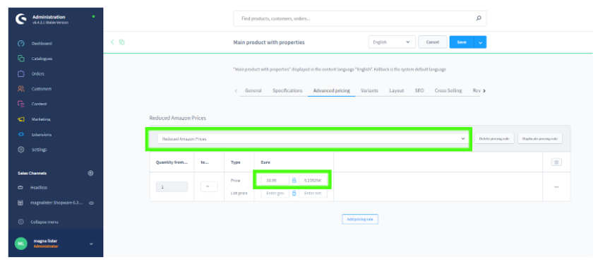Click the price lock icon
Image resolution: width=598 pixels, height=262 pixels.
click(294, 180)
